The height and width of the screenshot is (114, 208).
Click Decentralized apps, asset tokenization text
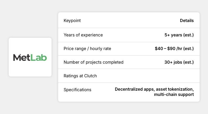tap(154, 89)
